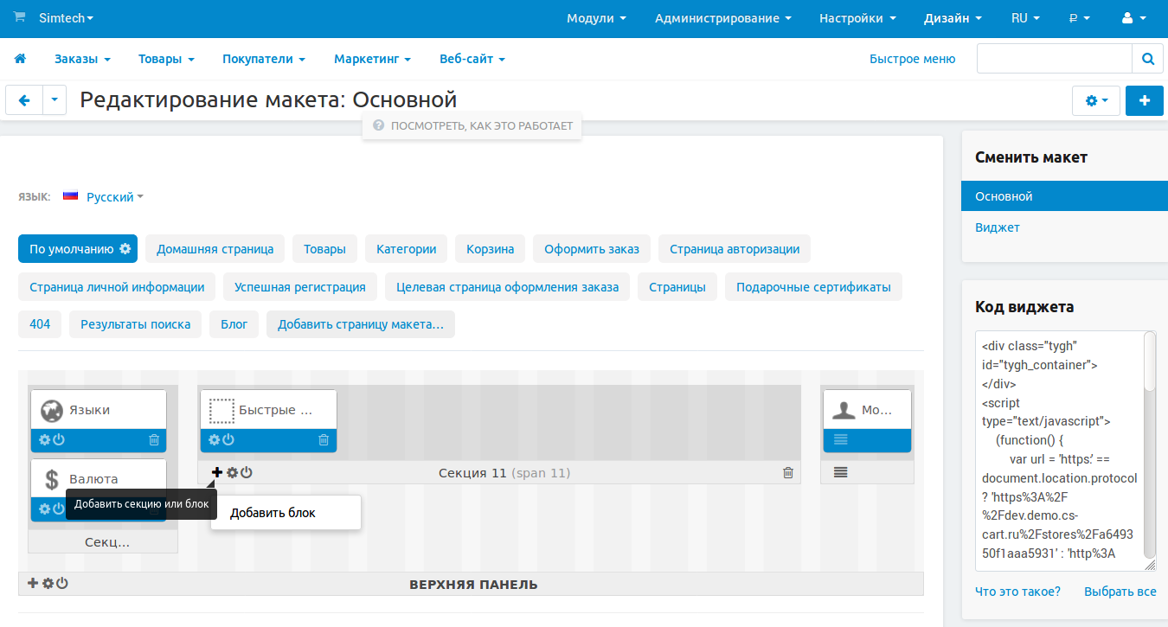The image size is (1168, 627).
Task: Expand the Русский language dropdown
Action: (114, 197)
